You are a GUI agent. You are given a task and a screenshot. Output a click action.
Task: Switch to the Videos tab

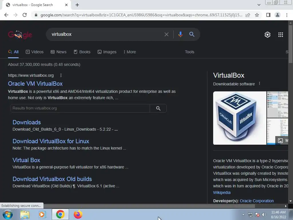click(x=35, y=52)
